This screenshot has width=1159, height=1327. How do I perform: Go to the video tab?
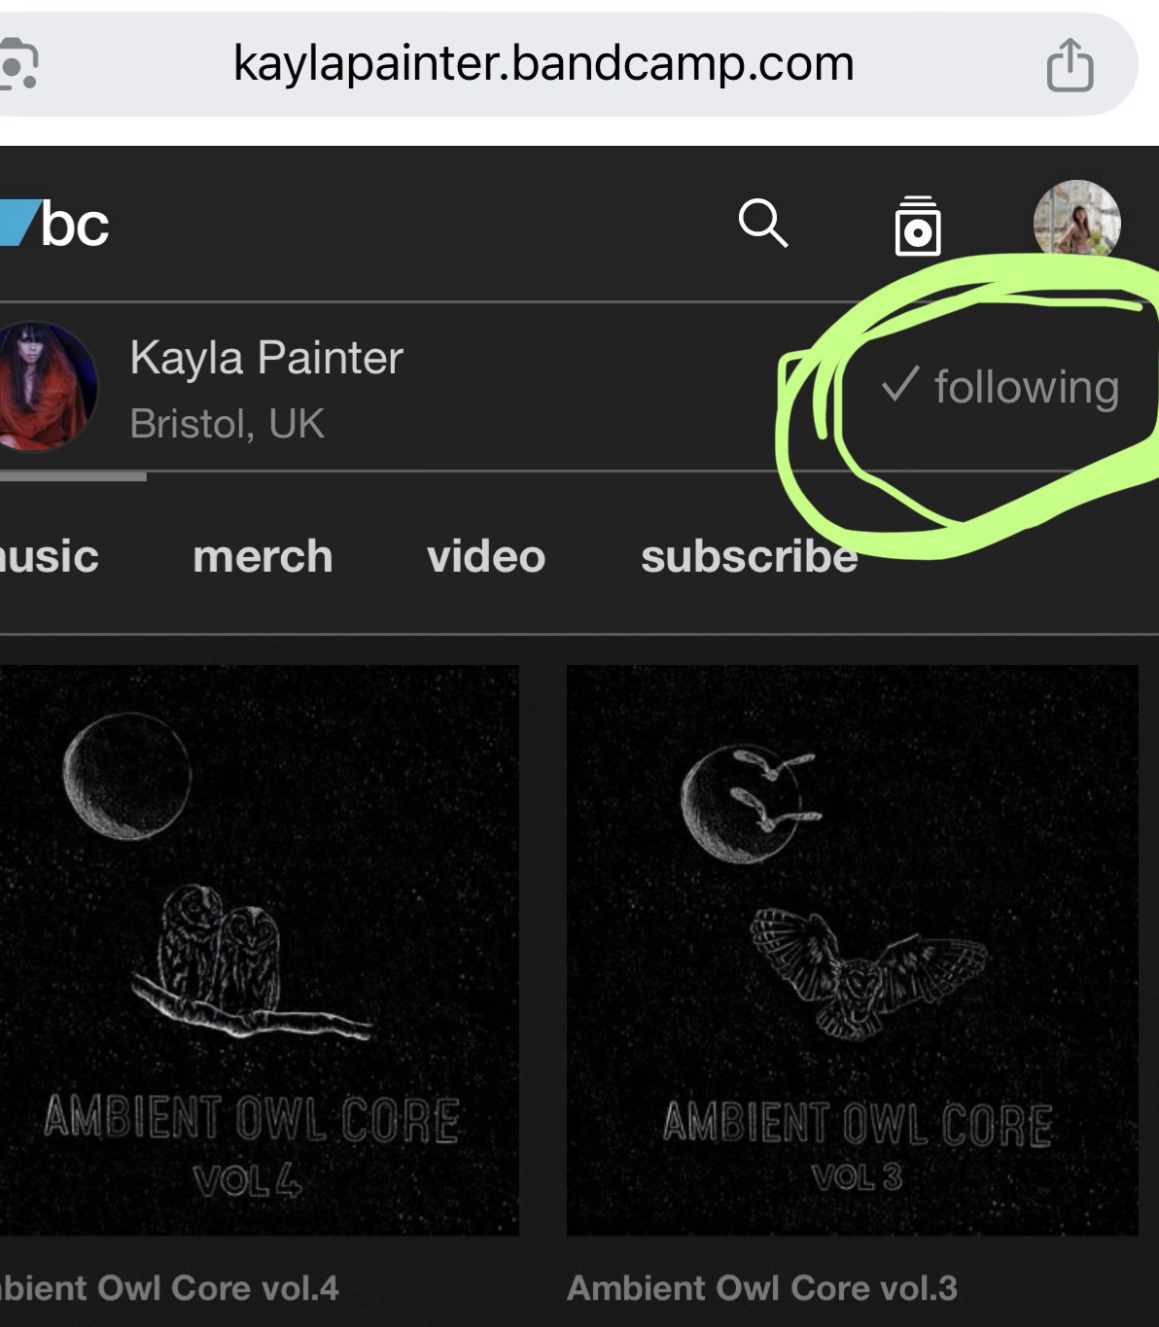486,557
